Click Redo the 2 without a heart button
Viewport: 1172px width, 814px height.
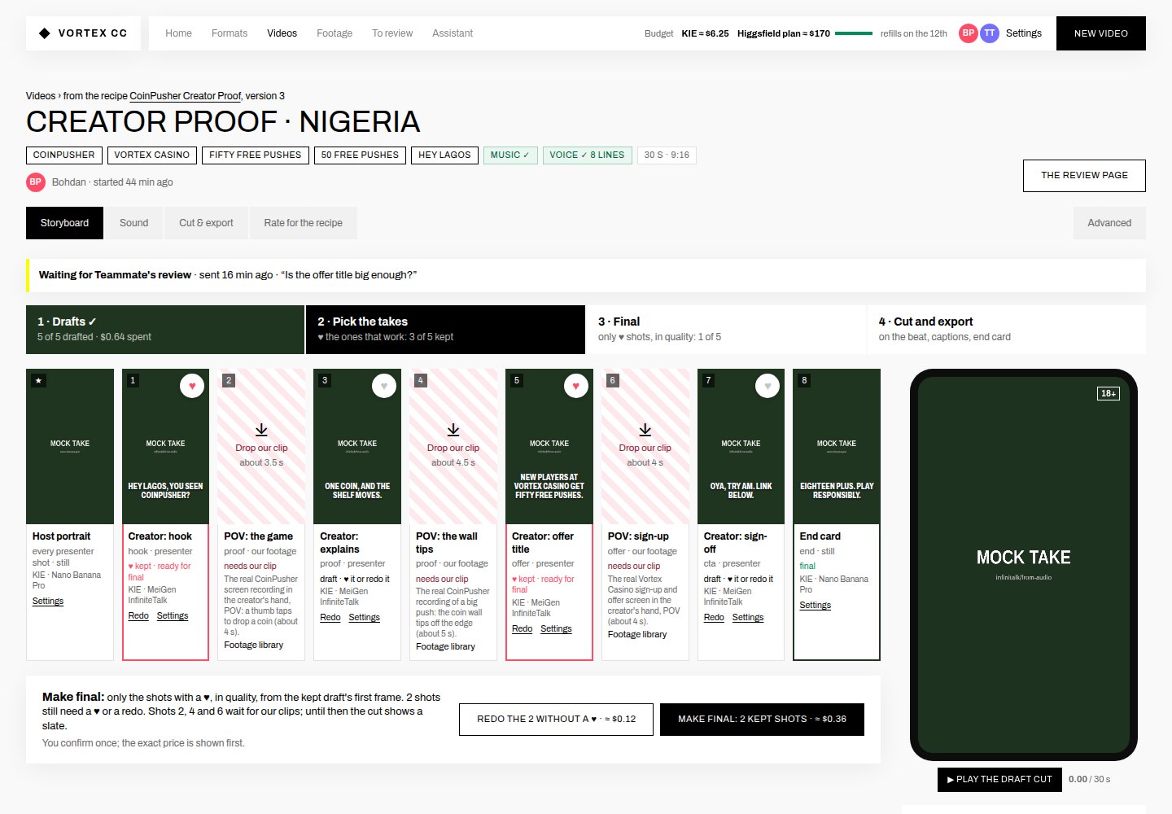(x=556, y=720)
